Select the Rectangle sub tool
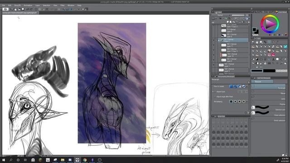Viewport: 290px width, 163px height. pos(268,87)
